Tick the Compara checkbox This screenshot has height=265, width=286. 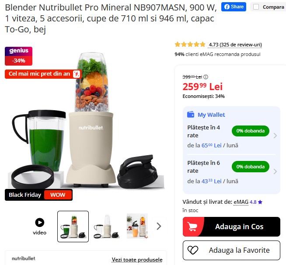point(256,7)
